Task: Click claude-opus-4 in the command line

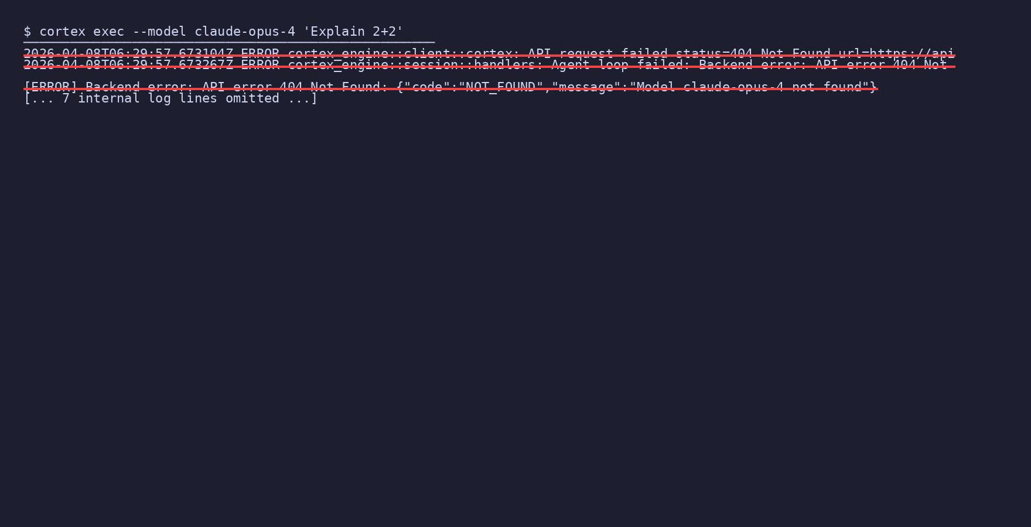Action: [245, 32]
